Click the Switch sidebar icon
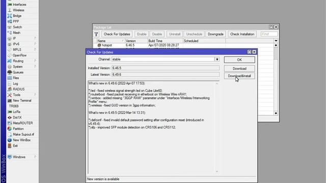Image resolution: width=326 pixels, height=183 pixels. [x=10, y=27]
